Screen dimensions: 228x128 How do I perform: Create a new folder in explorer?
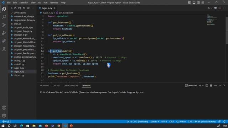click(x=20, y=8)
